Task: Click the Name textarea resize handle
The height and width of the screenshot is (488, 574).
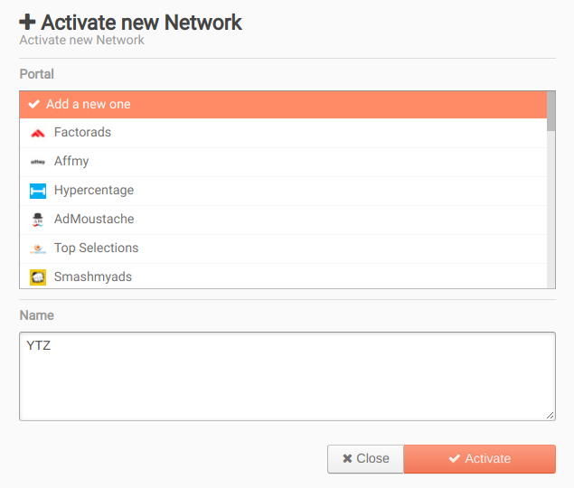Action: (x=550, y=415)
